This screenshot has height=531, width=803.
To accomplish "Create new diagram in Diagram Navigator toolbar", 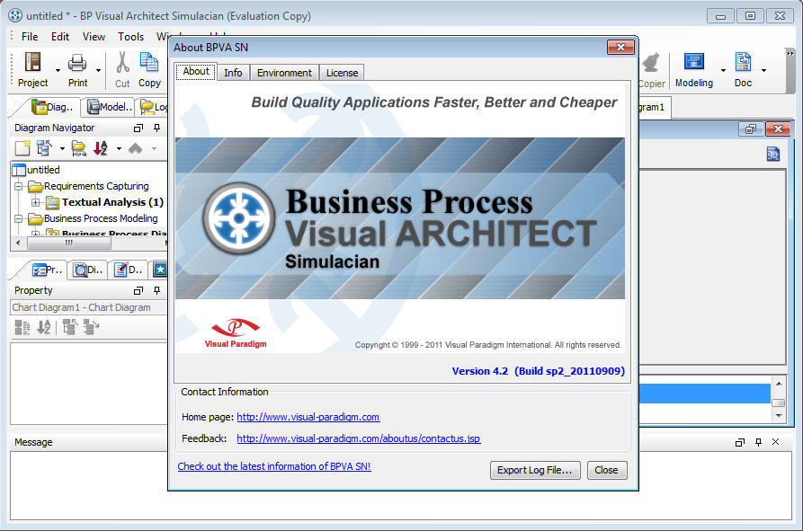I will pos(21,148).
